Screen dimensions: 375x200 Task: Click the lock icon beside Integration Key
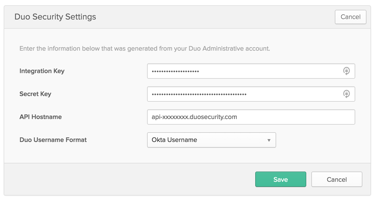347,71
